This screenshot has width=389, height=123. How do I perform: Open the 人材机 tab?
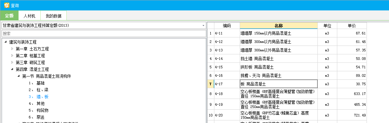[x=30, y=16]
